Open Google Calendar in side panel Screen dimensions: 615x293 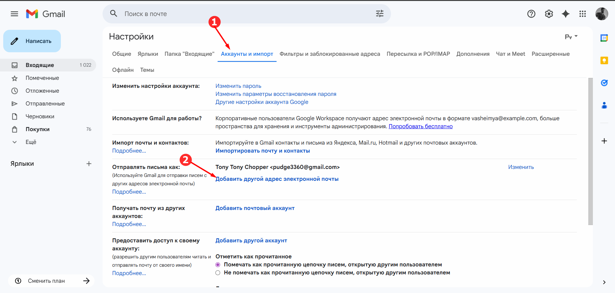pyautogui.click(x=604, y=38)
